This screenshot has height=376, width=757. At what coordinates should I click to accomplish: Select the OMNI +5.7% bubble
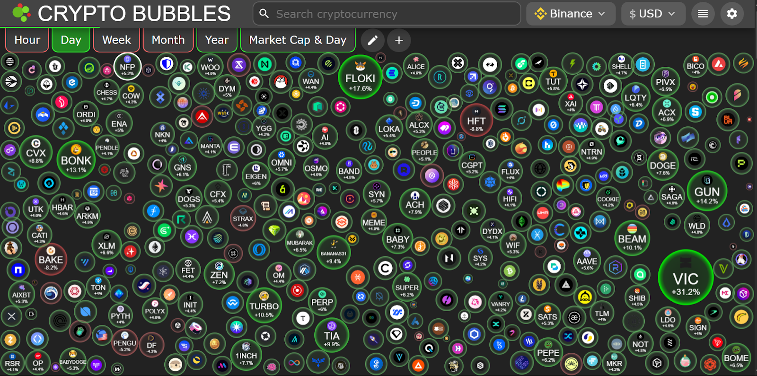[282, 161]
